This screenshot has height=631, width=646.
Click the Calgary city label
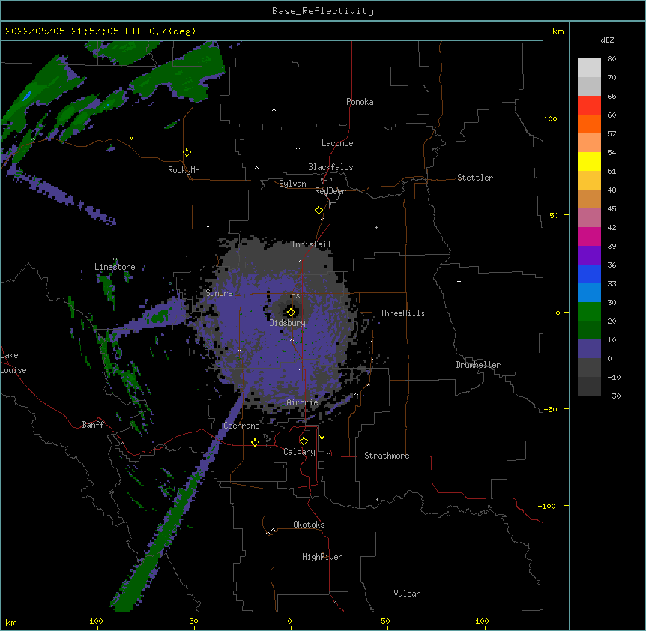(299, 452)
